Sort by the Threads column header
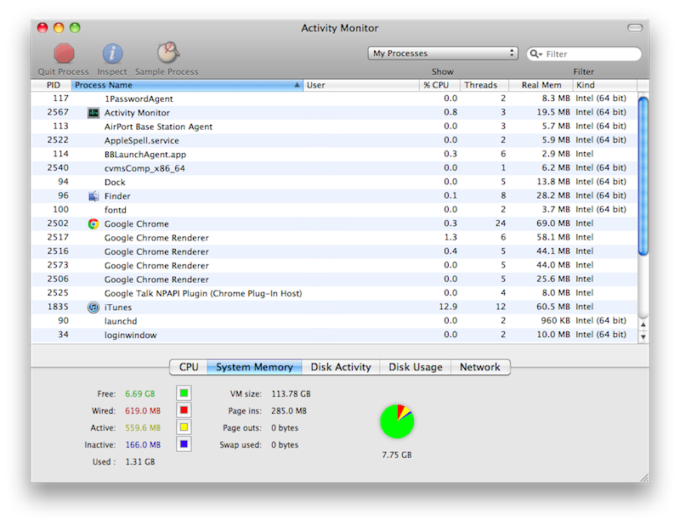This screenshot has height=525, width=680. click(x=484, y=85)
